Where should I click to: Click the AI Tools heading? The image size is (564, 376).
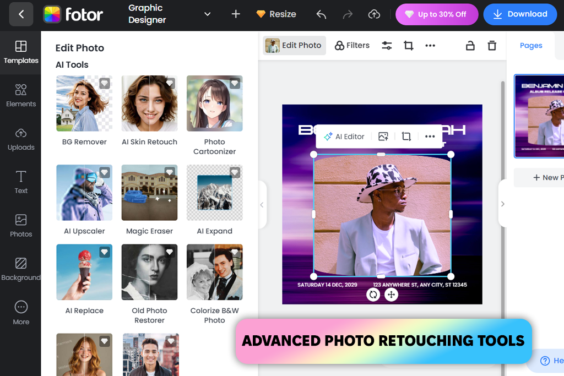(x=72, y=65)
